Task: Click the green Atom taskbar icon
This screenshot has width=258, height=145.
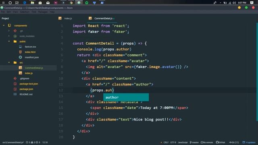Action: (79, 3)
